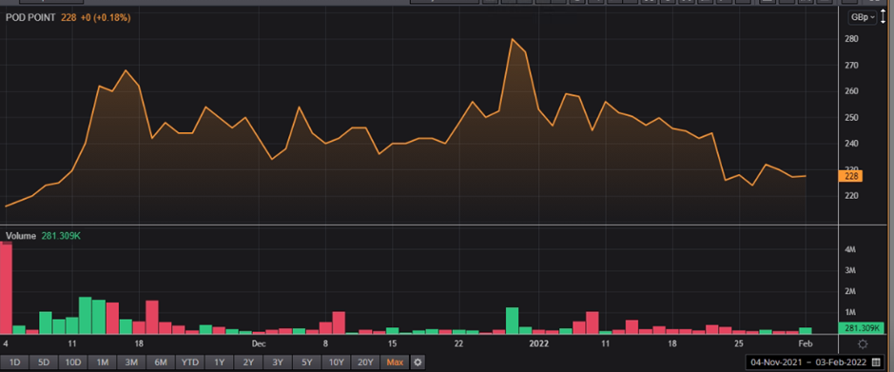Select the 2Y time range button
This screenshot has width=894, height=372.
pyautogui.click(x=248, y=362)
